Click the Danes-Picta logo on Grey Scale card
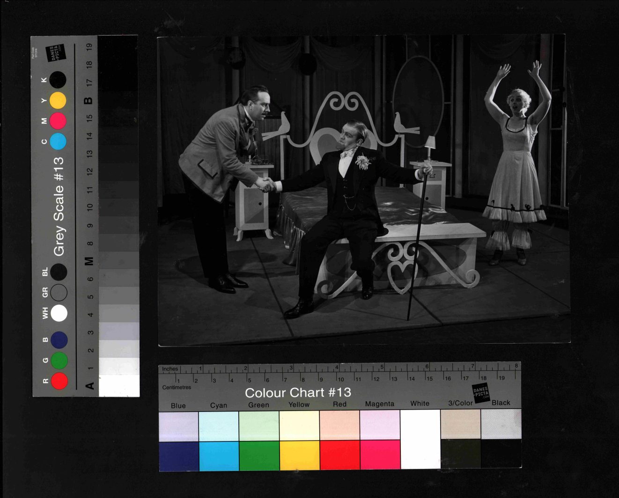Viewport: 619px width, 498px height. pos(55,53)
